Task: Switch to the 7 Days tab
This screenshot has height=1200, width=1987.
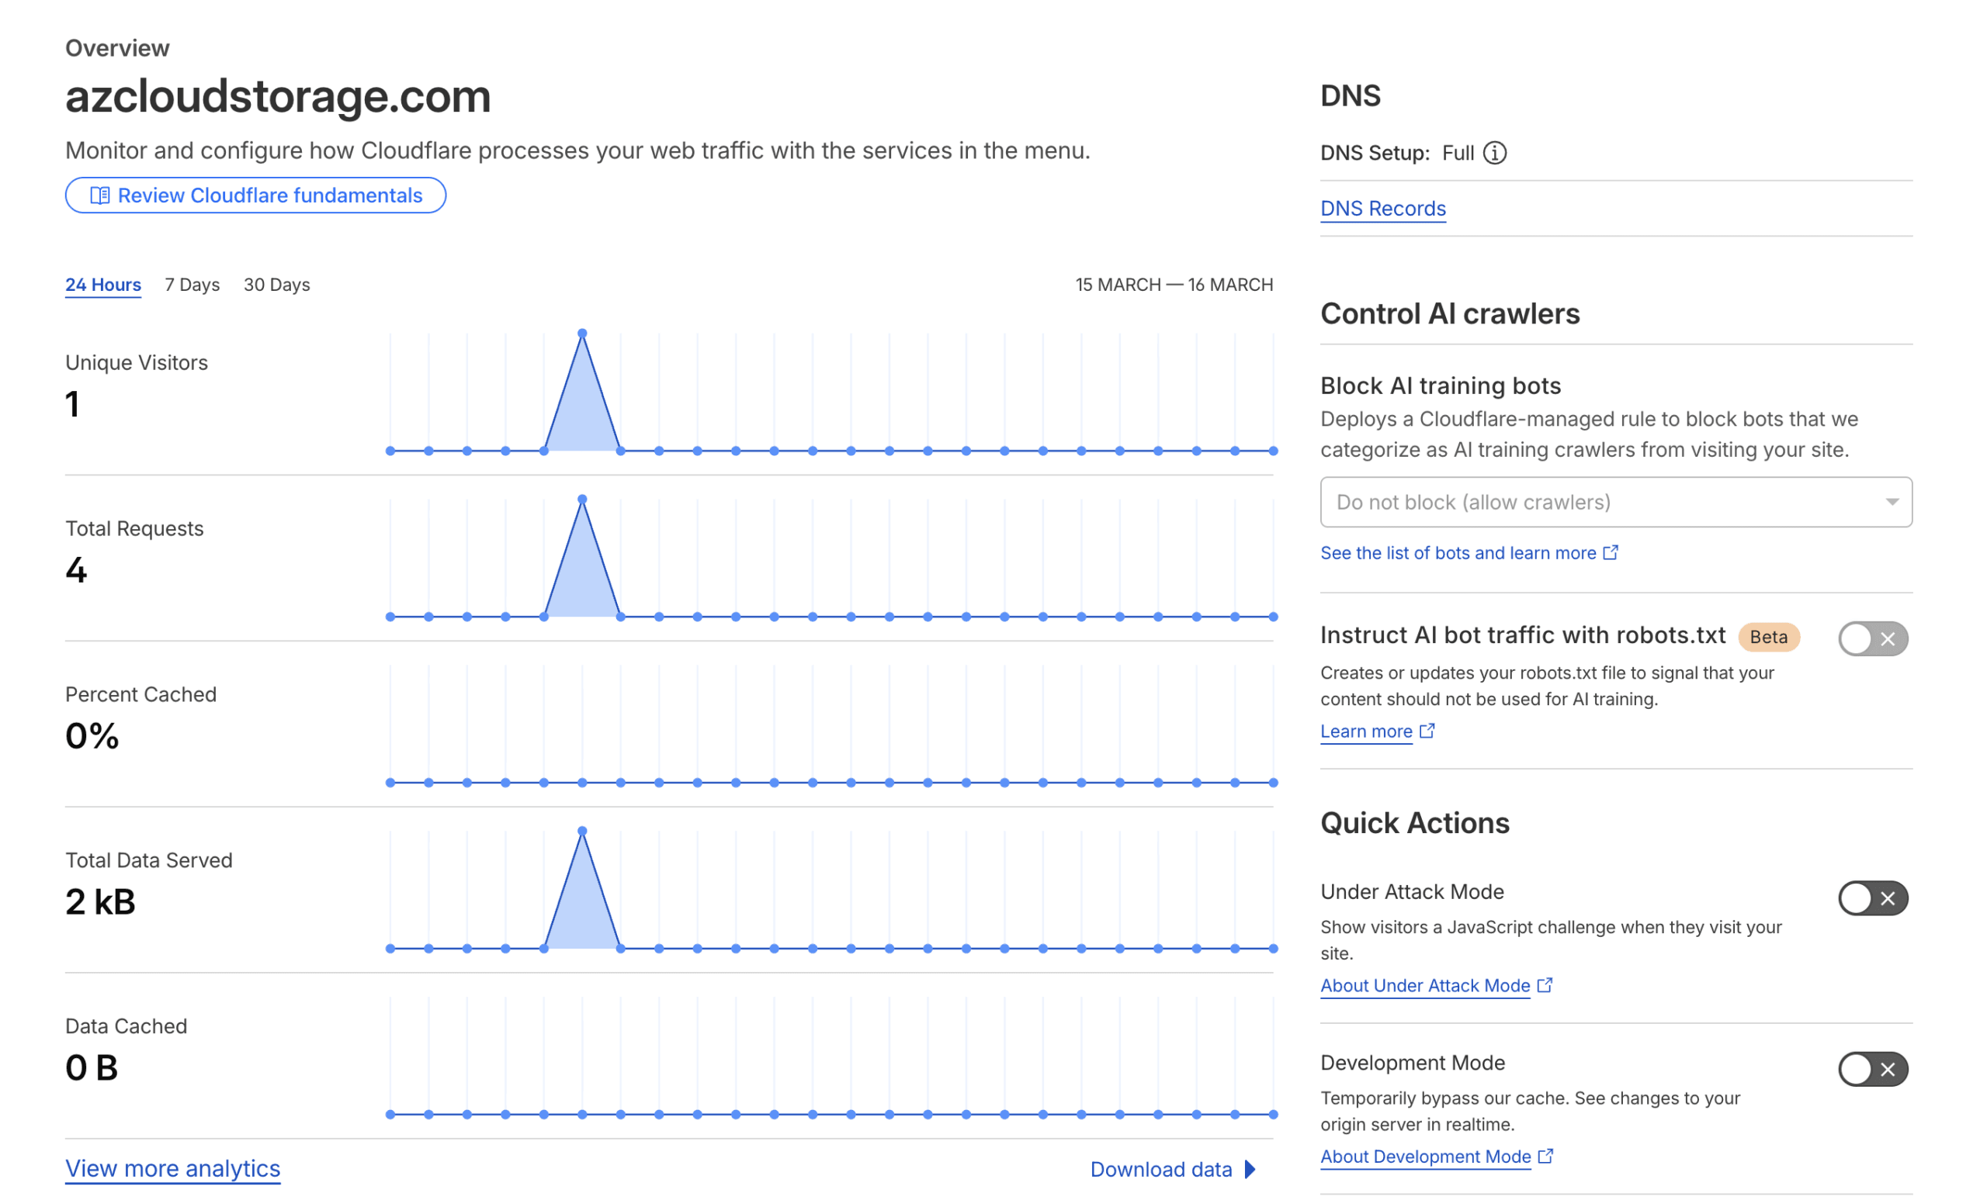Action: point(191,284)
